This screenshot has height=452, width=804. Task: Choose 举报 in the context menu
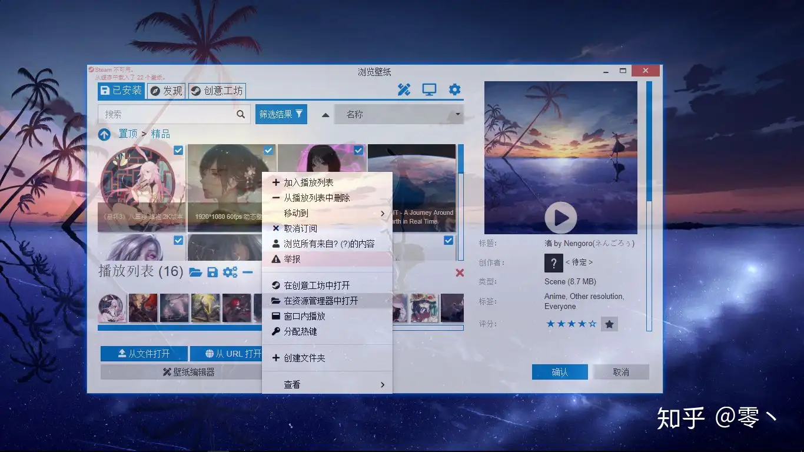coord(327,259)
